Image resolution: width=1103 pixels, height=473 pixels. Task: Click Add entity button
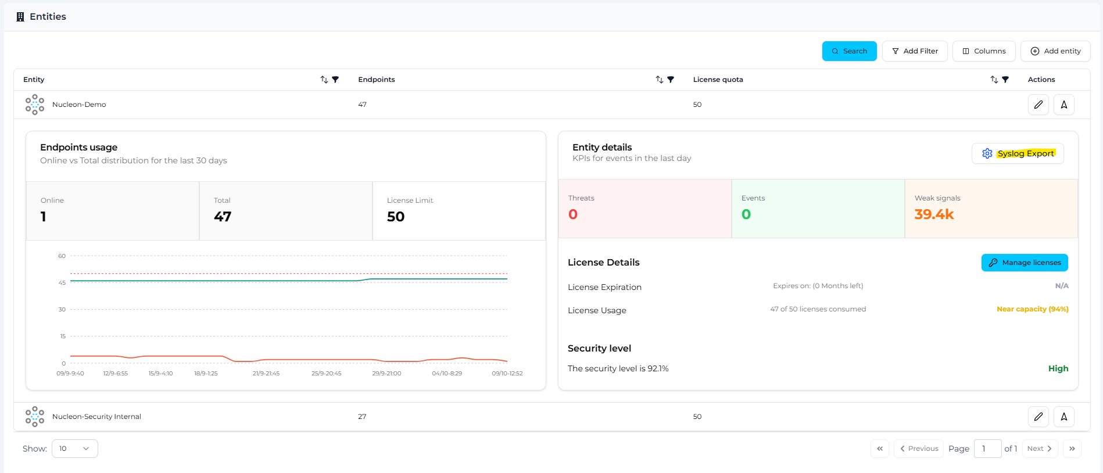1055,51
